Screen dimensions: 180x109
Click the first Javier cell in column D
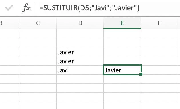coord(80,52)
